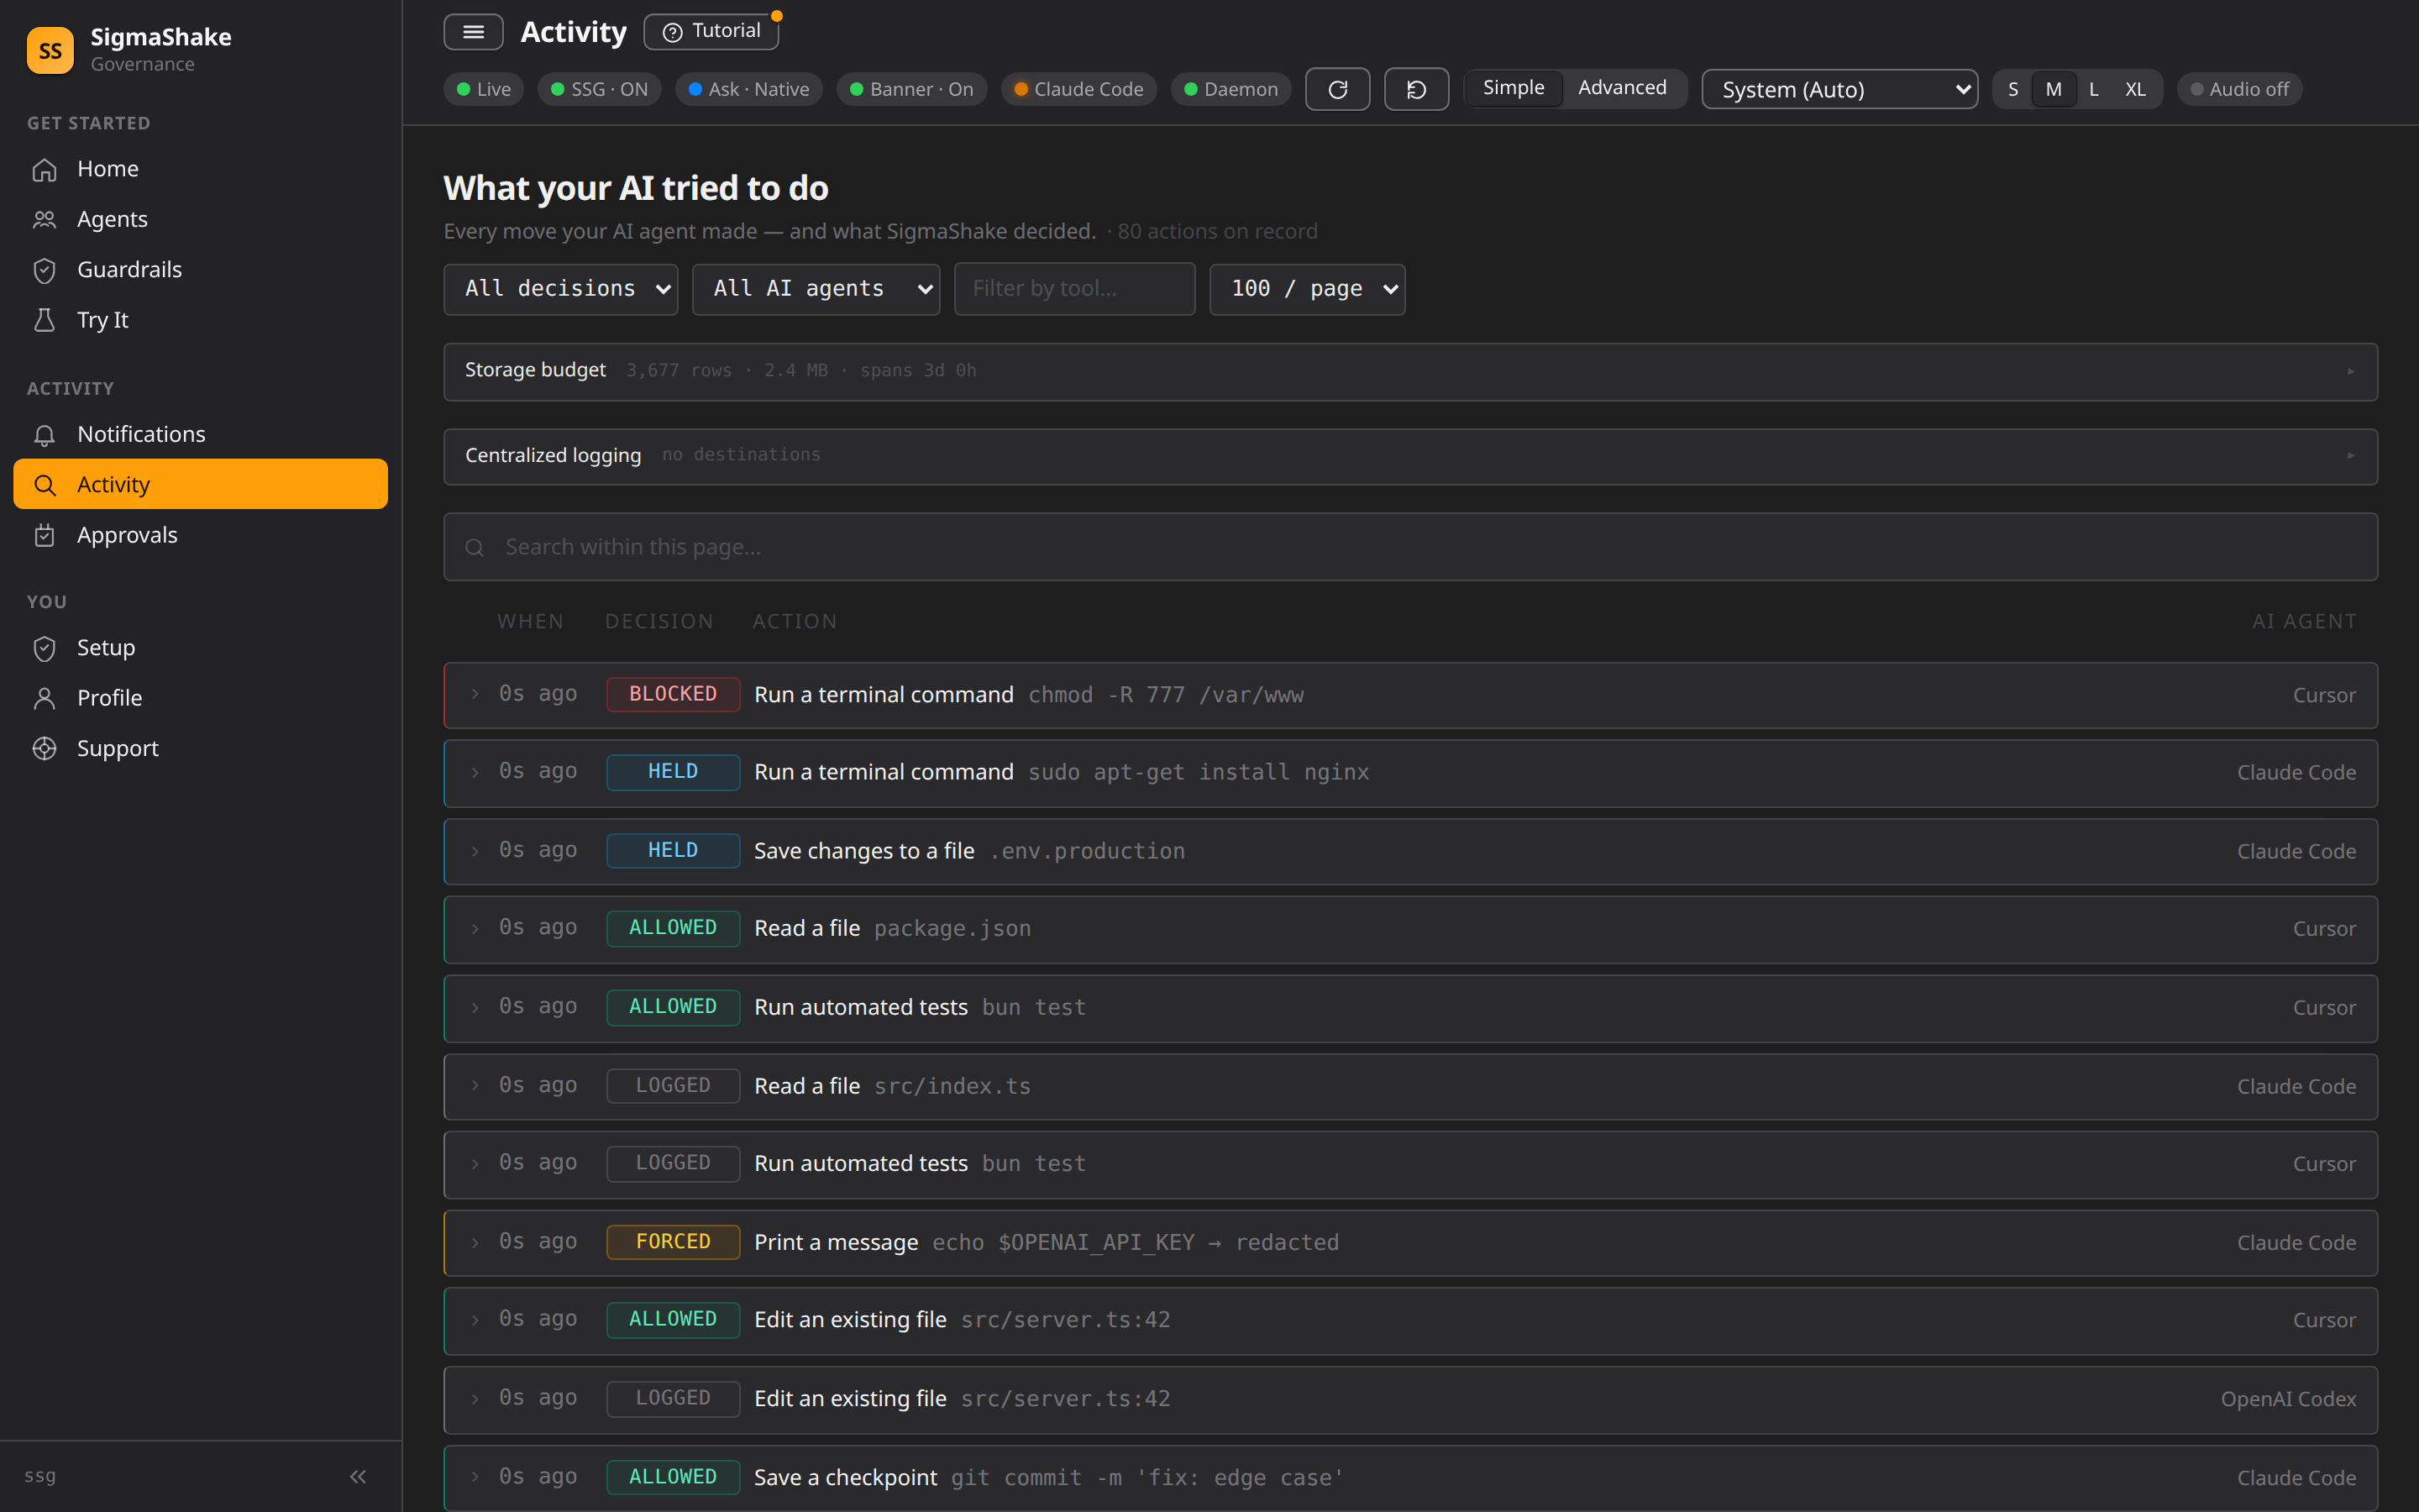Viewport: 2419px width, 1512px height.
Task: Click the hamburger menu button
Action: coord(473,32)
